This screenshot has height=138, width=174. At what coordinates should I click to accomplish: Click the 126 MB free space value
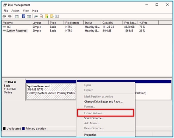tap(129, 31)
